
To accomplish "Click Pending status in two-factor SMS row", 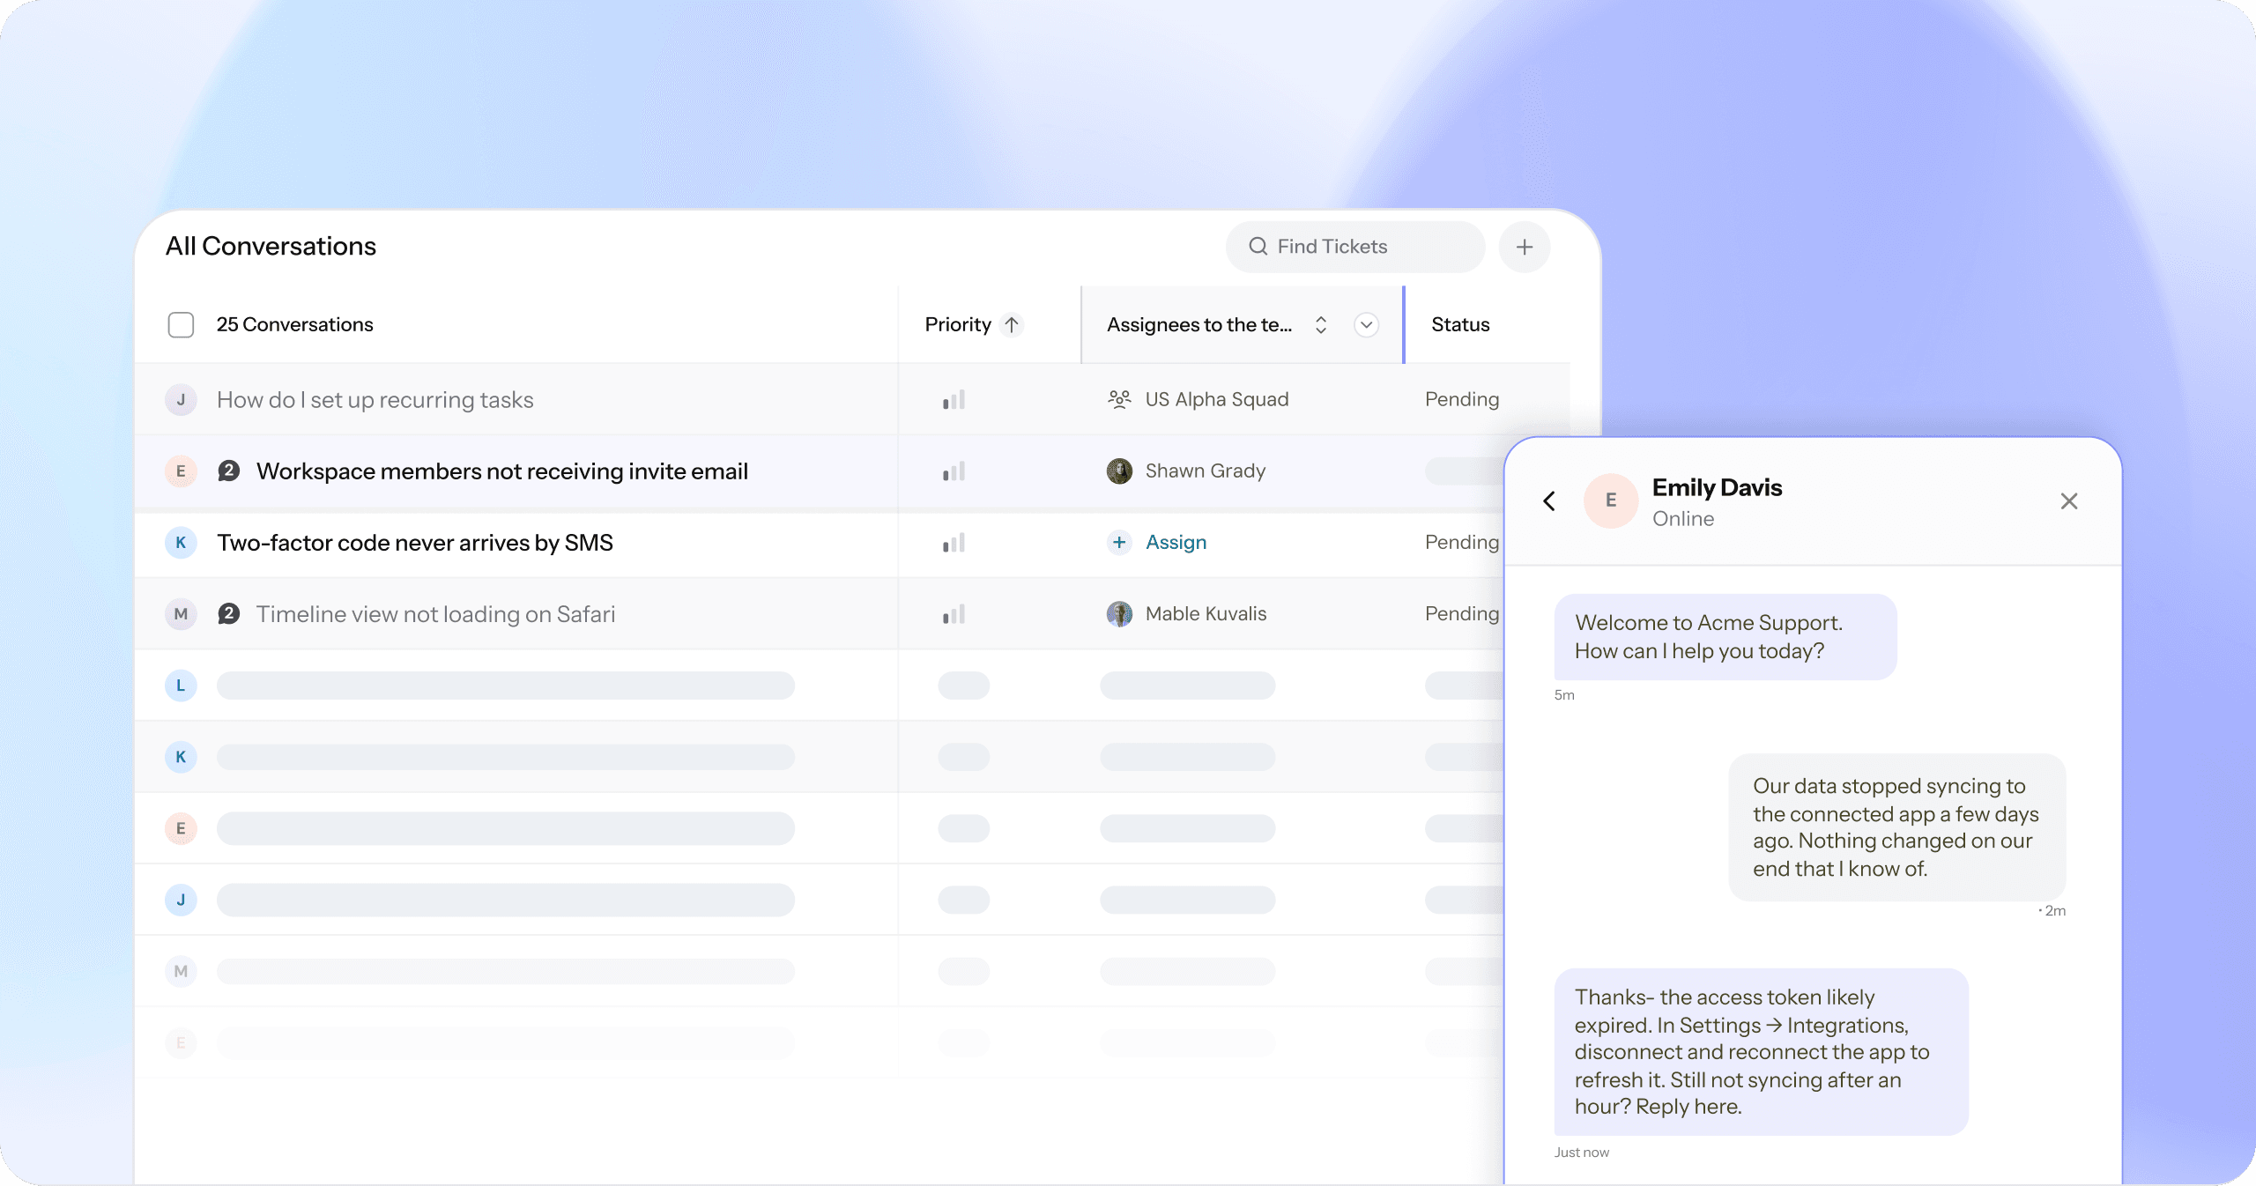I will (1462, 542).
